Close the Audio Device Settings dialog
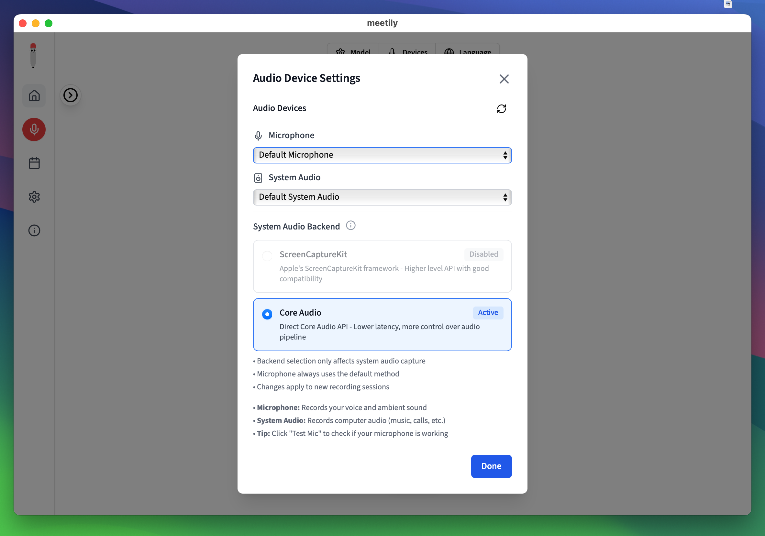This screenshot has width=765, height=536. tap(504, 79)
